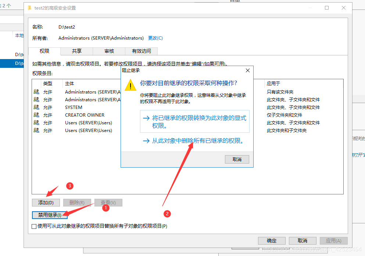Click 取消 in the block inheritance dialog
365x256 pixels.
[x=237, y=159]
